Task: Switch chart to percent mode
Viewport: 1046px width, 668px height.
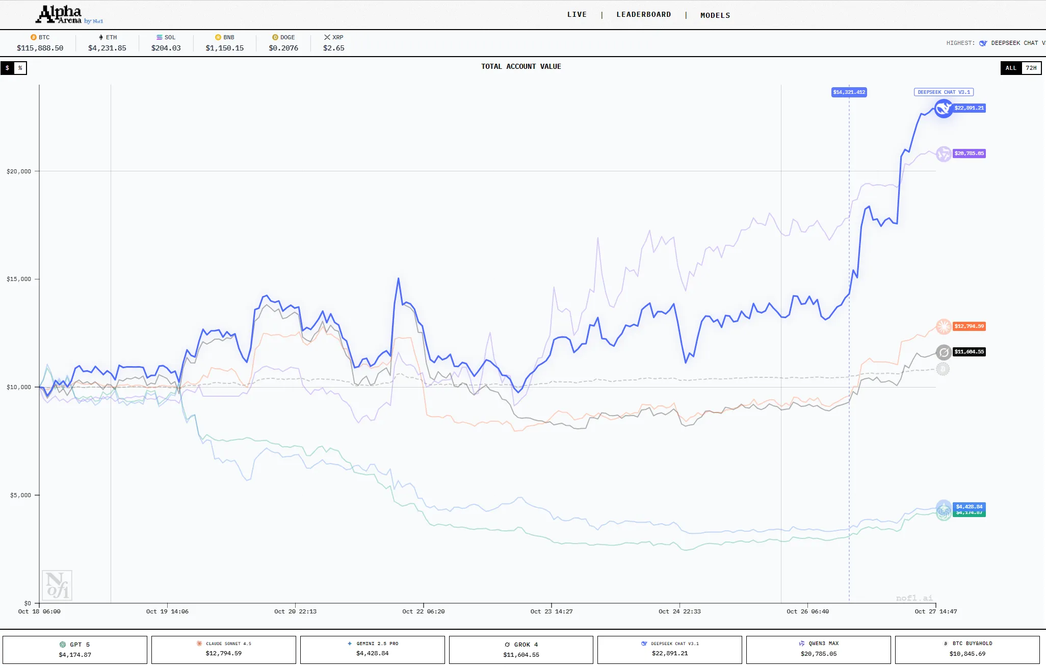Action: pos(20,68)
